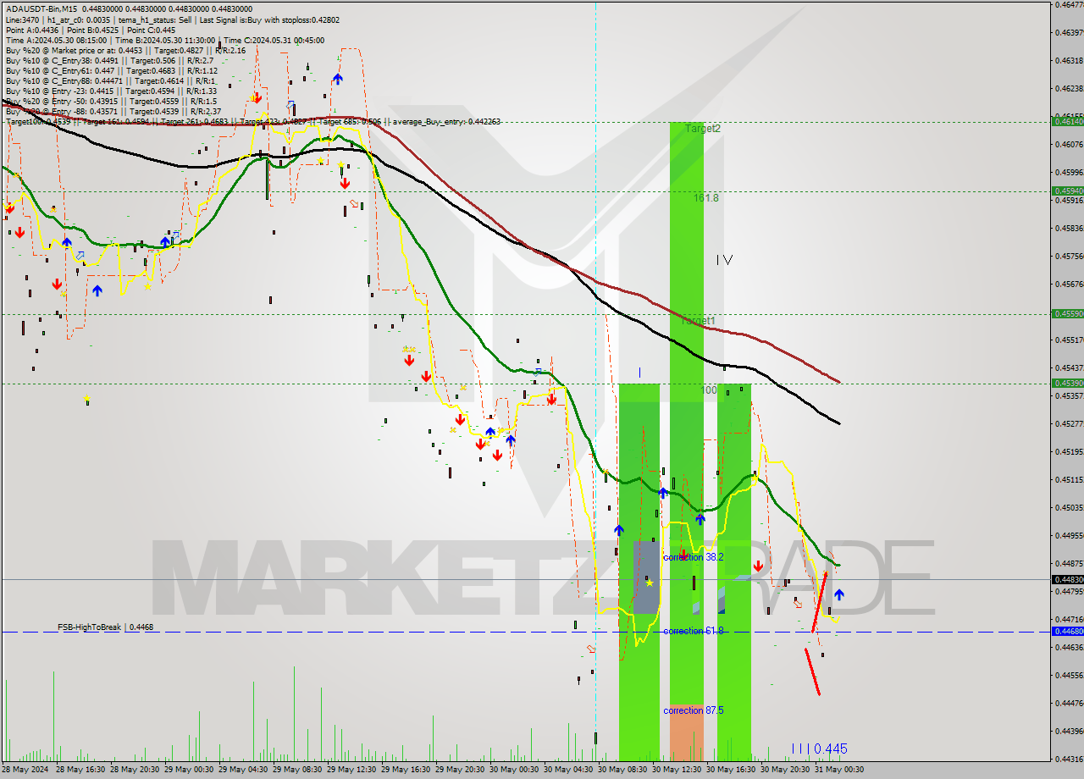Image resolution: width=1084 pixels, height=779 pixels.
Task: Click the red down arrow beside the correction 61.8 zone
Action: (759, 566)
